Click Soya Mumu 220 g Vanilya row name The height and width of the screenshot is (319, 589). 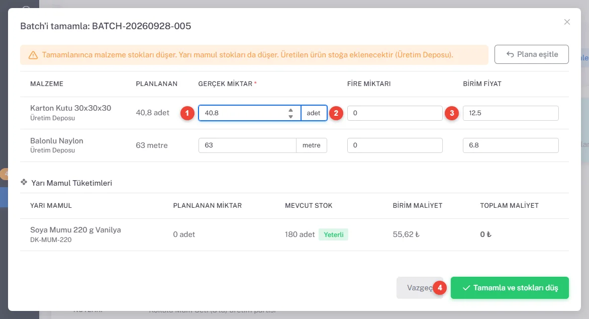[75, 230]
